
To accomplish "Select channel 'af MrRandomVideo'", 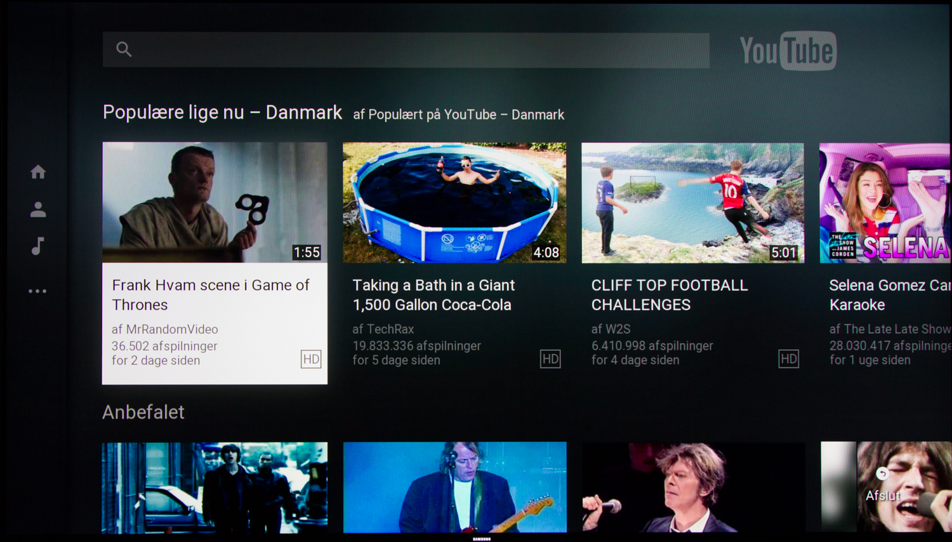I will point(165,329).
